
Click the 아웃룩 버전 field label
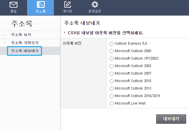coord(72,43)
